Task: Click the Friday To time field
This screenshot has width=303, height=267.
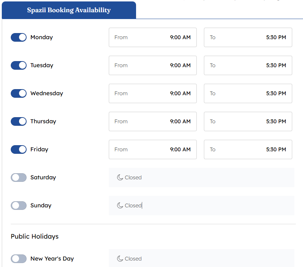Action: tap(248, 149)
